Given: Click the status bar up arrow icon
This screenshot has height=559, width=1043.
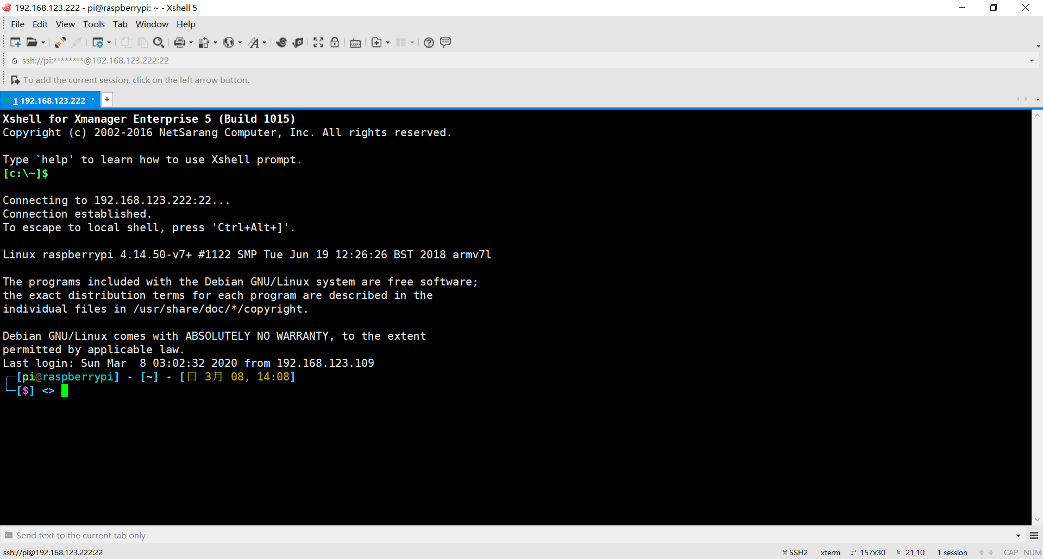Looking at the screenshot, I should click(x=982, y=552).
